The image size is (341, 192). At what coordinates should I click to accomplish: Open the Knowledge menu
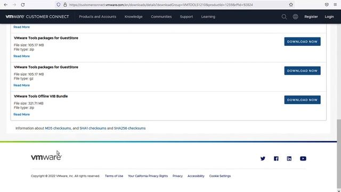(134, 17)
